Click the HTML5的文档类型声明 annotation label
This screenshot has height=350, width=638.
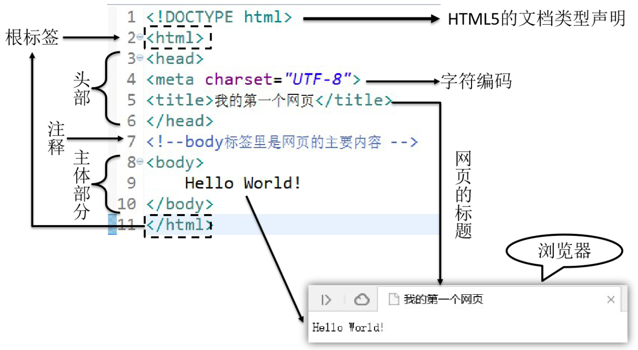(536, 19)
